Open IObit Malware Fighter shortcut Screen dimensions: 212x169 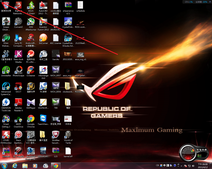point(6,40)
